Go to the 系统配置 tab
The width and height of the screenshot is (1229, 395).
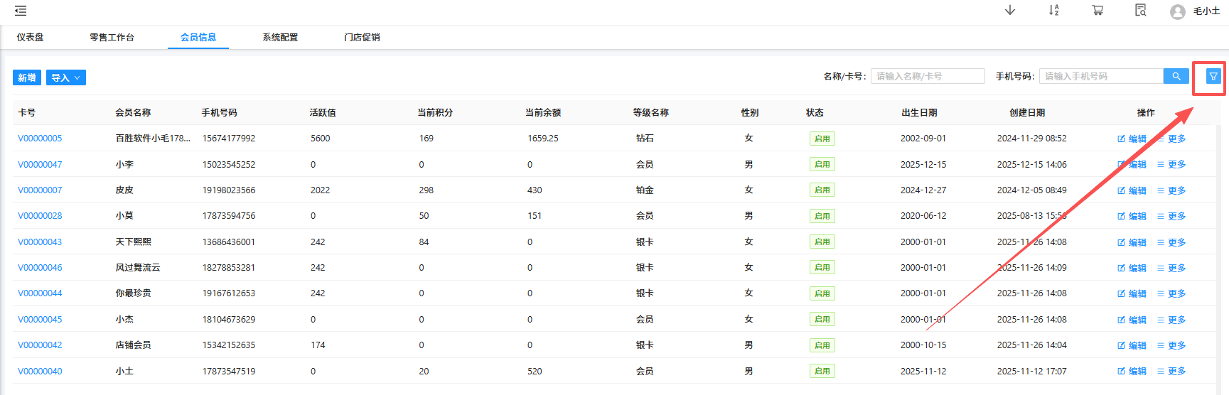[x=280, y=38]
